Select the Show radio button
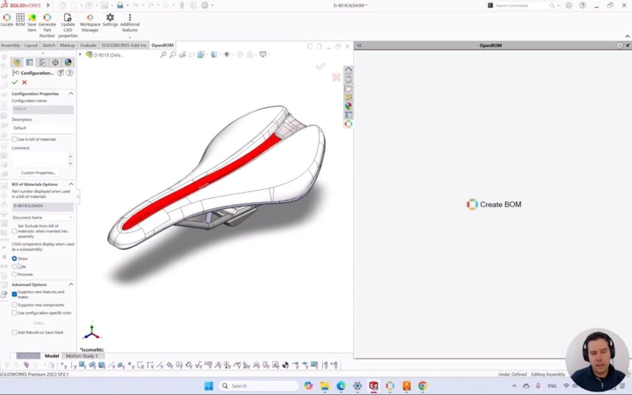 (15, 259)
